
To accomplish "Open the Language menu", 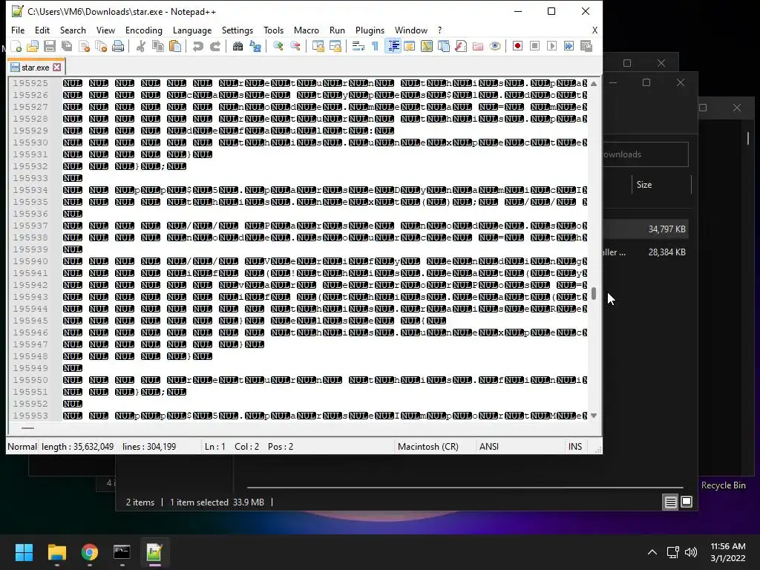I will (x=192, y=30).
